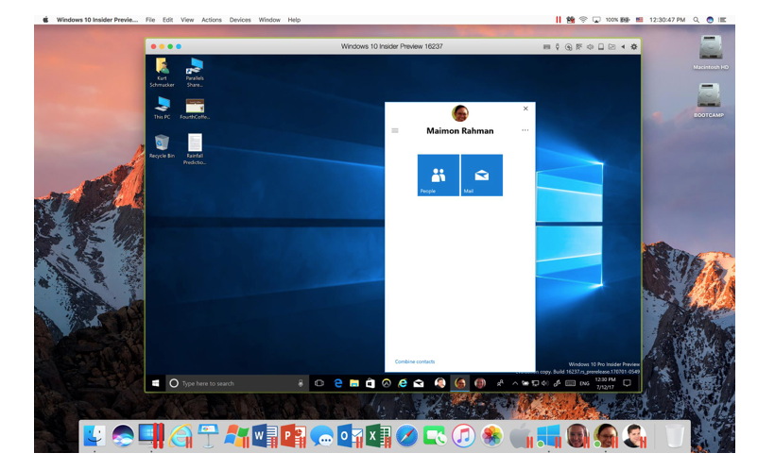The height and width of the screenshot is (470, 775).
Task: Open Outlook from the Dock
Action: point(350,436)
